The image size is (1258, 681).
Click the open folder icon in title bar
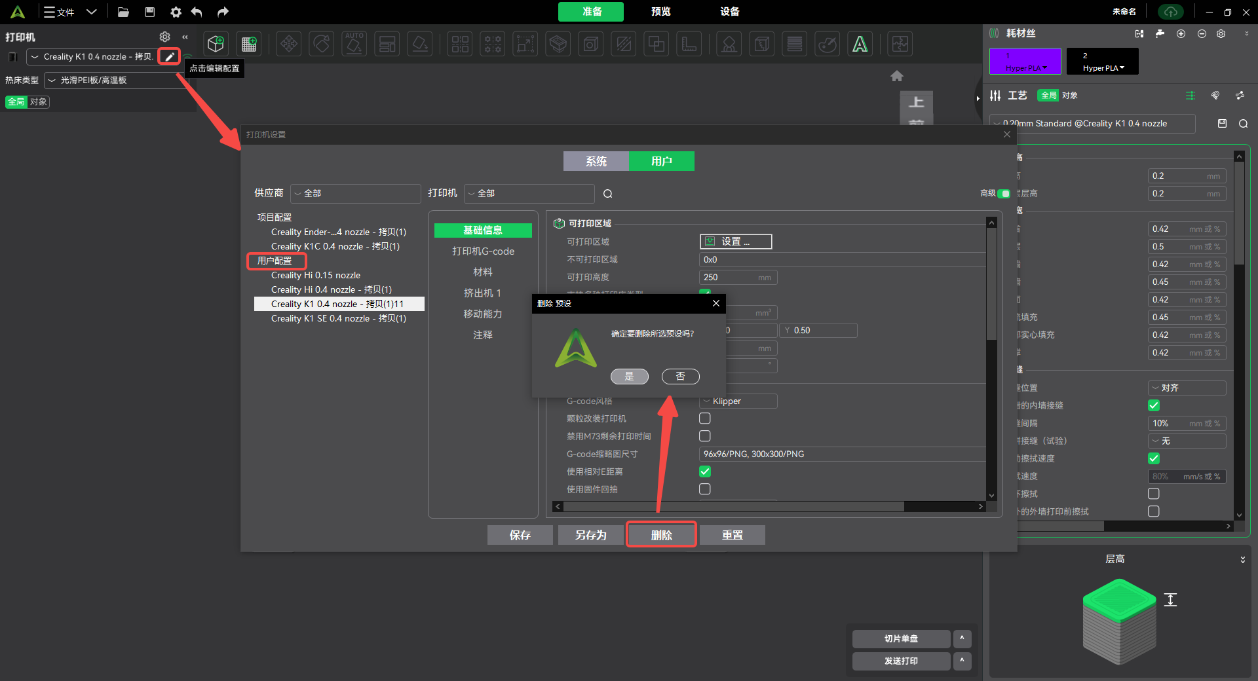pyautogui.click(x=123, y=12)
